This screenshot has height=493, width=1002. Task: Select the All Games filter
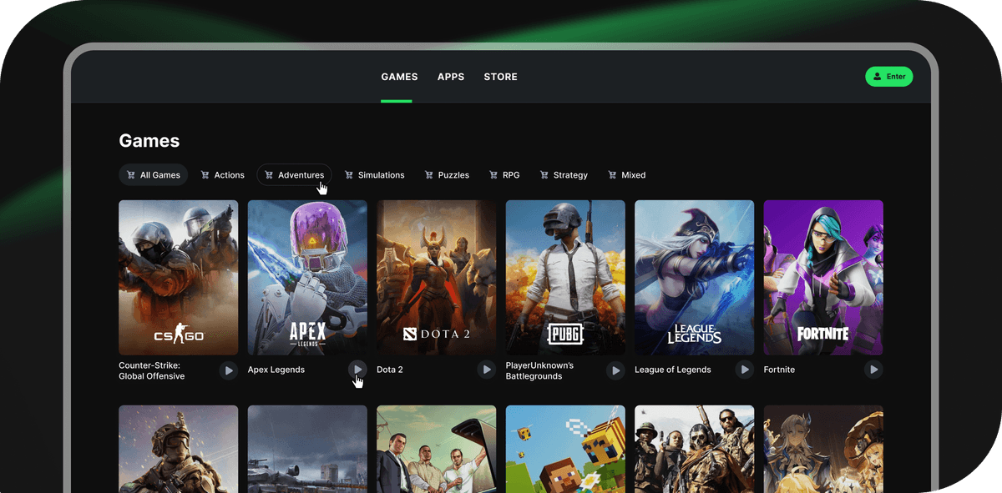[x=154, y=175]
